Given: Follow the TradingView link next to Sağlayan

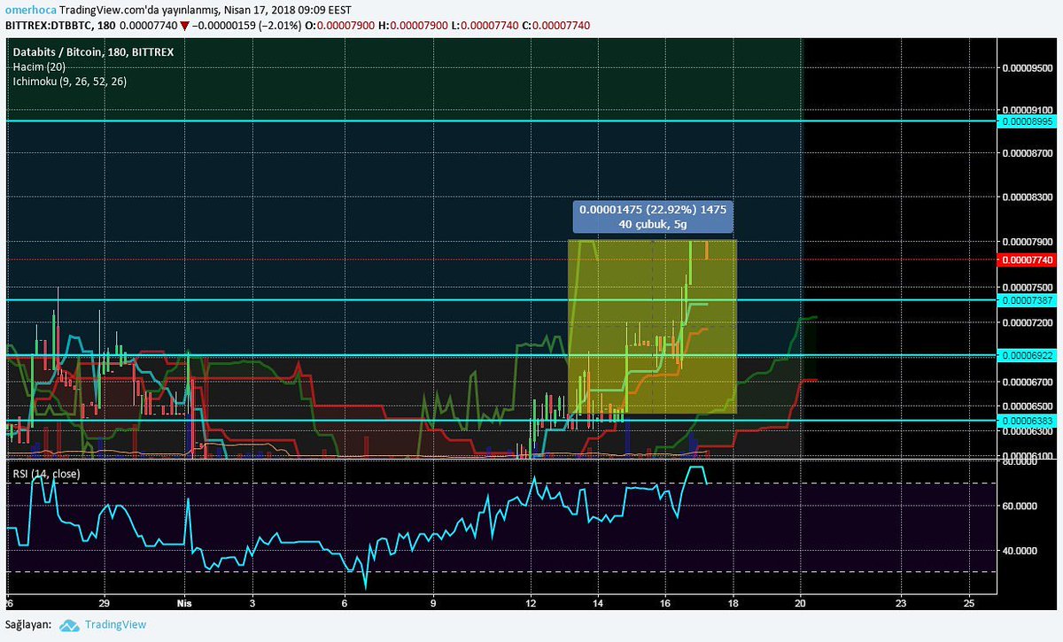Looking at the screenshot, I should 115,624.
